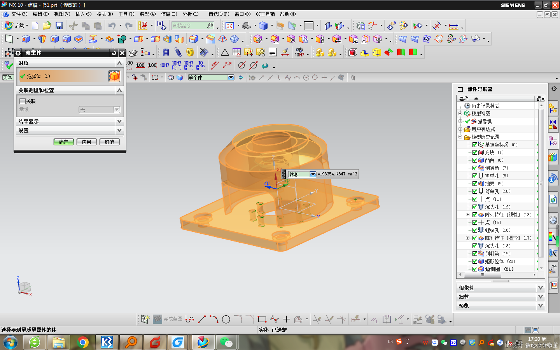Click the 取消 button

[110, 142]
